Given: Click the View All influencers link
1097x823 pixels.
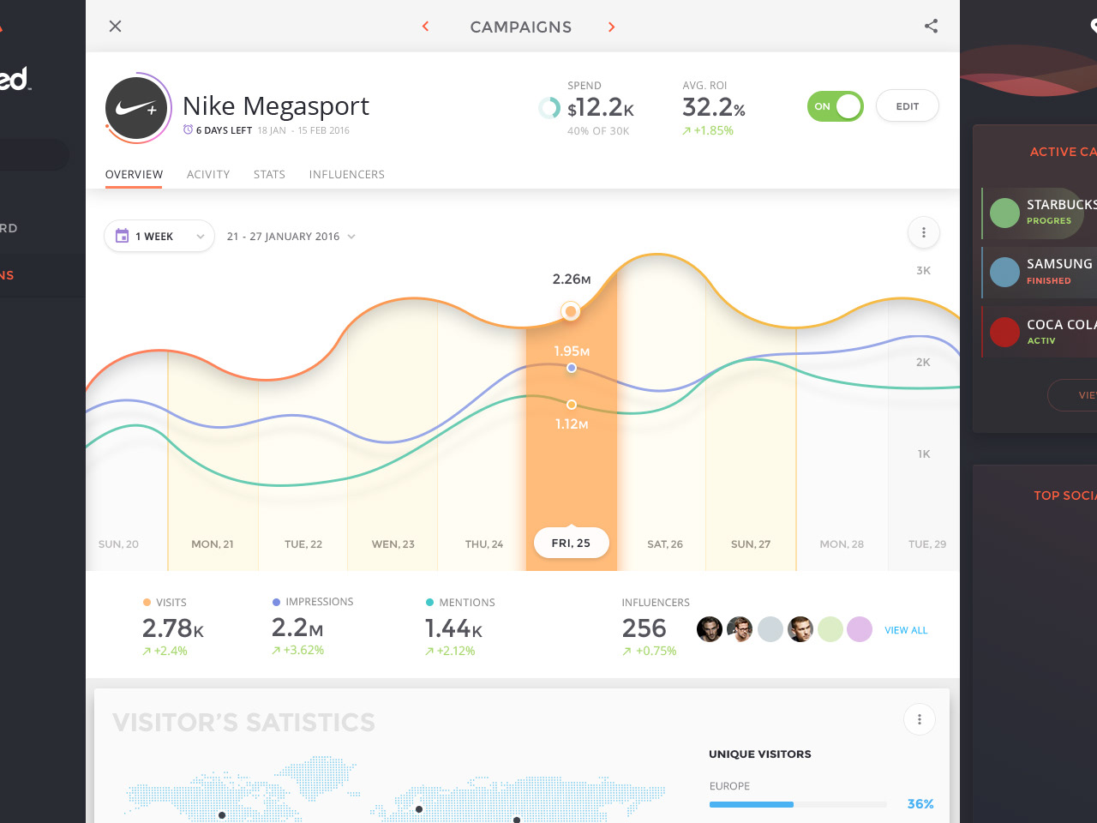Looking at the screenshot, I should pos(906,630).
